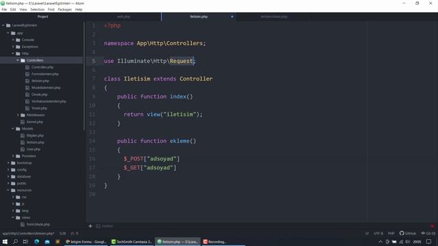Change grammar via PHP in status bar
Viewport: 438px width, 246px height.
point(391,234)
